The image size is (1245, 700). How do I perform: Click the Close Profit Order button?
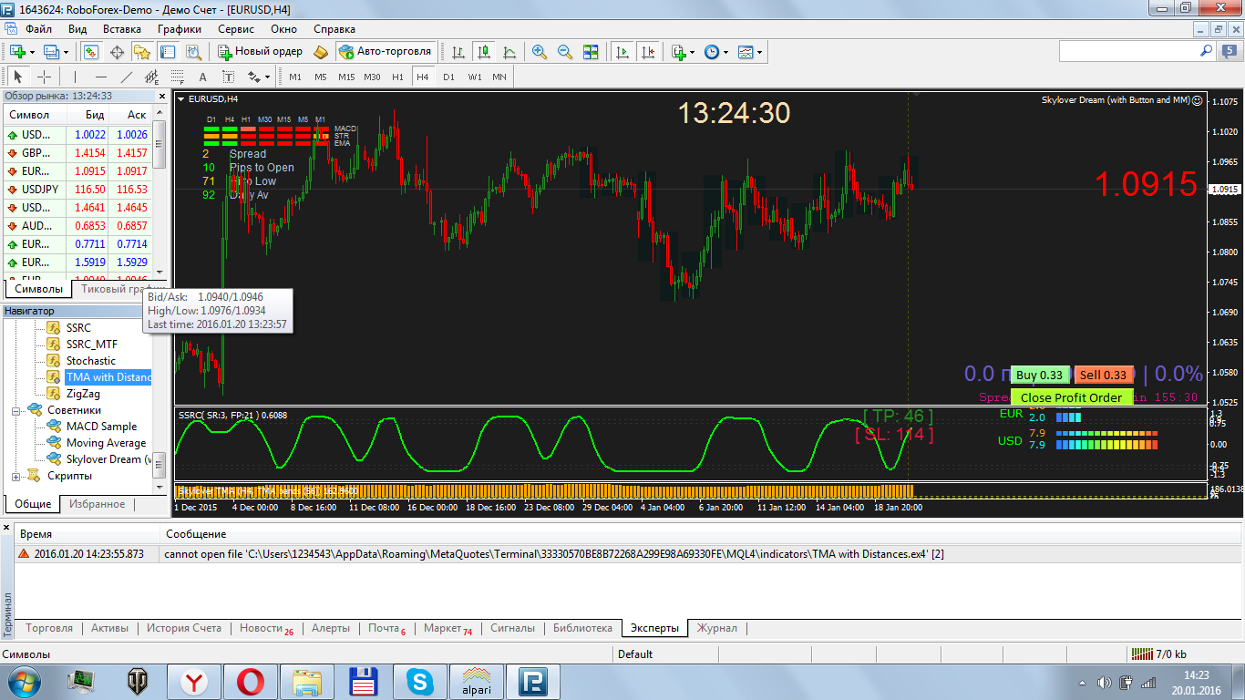(1071, 397)
